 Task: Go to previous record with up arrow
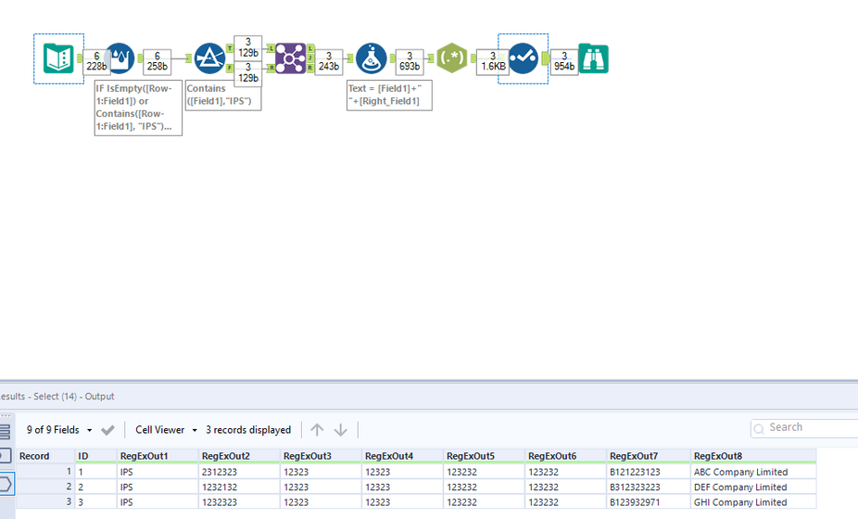[317, 430]
